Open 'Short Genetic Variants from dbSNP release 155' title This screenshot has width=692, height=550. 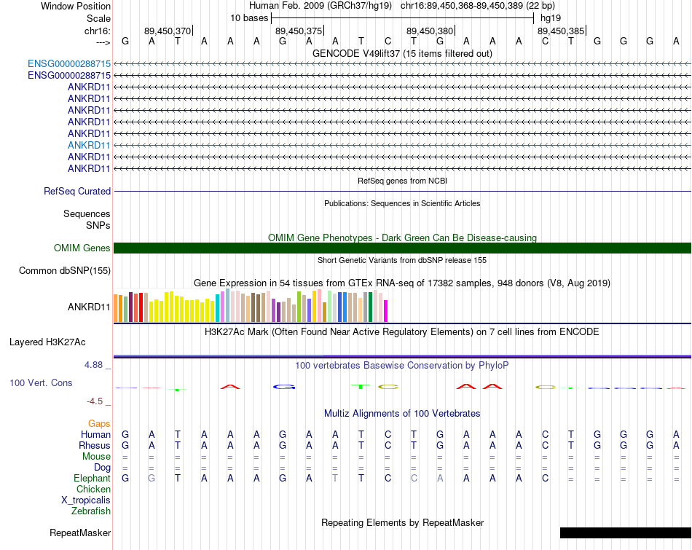(x=402, y=261)
